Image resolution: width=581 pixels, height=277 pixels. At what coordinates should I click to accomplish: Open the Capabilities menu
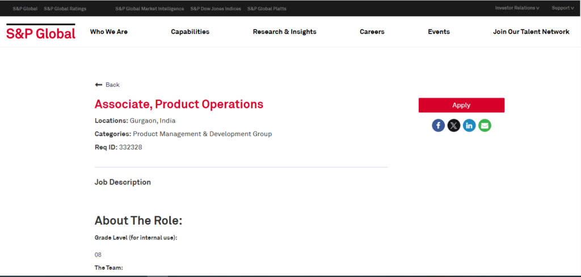(190, 32)
